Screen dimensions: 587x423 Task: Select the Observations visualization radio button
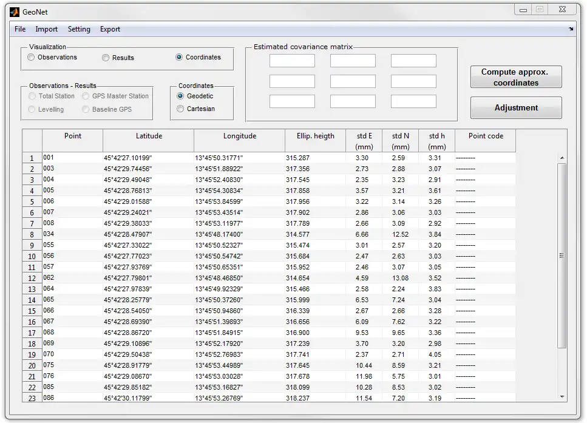31,57
